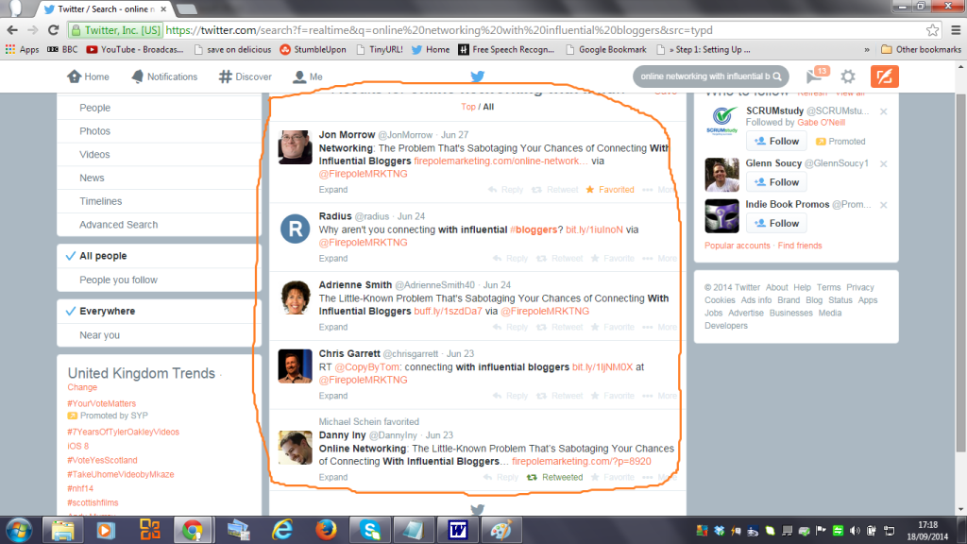Dismiss Indie Book Promos follow suggestion
Image resolution: width=967 pixels, height=544 pixels.
(x=884, y=205)
